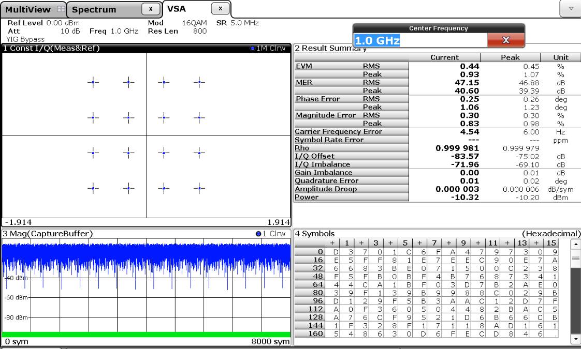581x349 pixels.
Task: Click the 1 Clrw trace indicator in Mag window
Action: coord(270,234)
